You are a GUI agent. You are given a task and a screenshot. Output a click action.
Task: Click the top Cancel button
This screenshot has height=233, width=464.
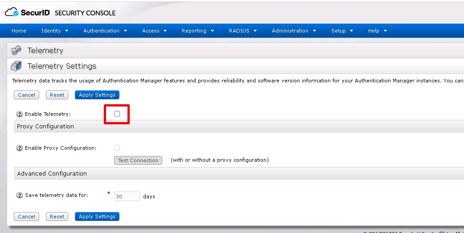tap(26, 95)
